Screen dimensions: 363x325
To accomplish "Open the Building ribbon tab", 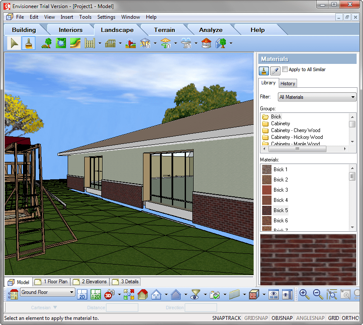I will coord(24,30).
